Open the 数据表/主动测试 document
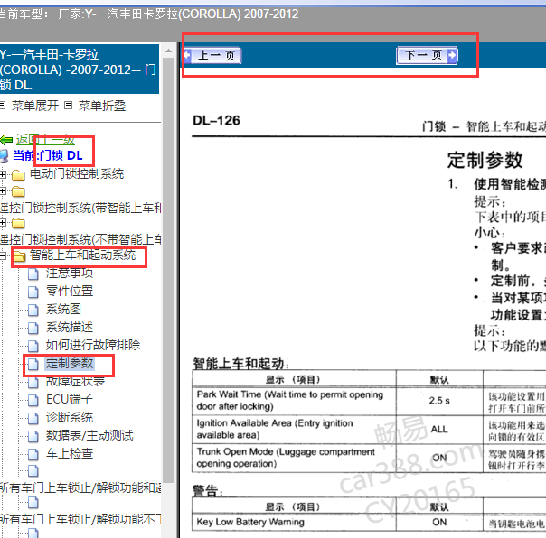The image size is (546, 538). 89,435
